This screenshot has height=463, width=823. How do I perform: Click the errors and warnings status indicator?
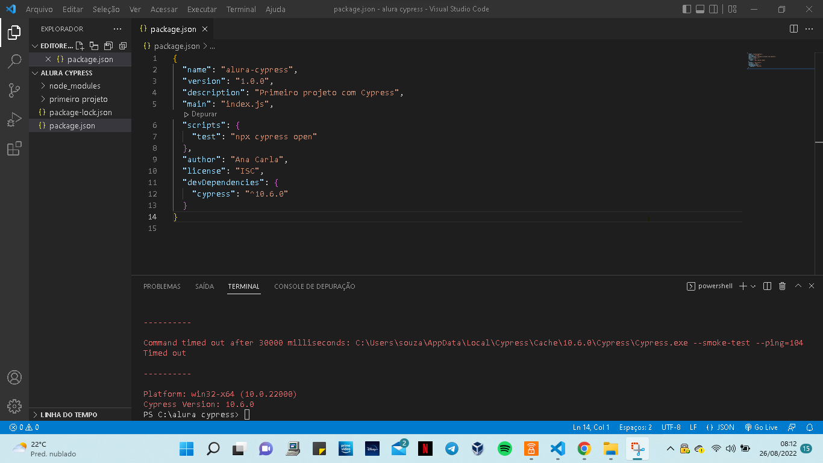24,427
